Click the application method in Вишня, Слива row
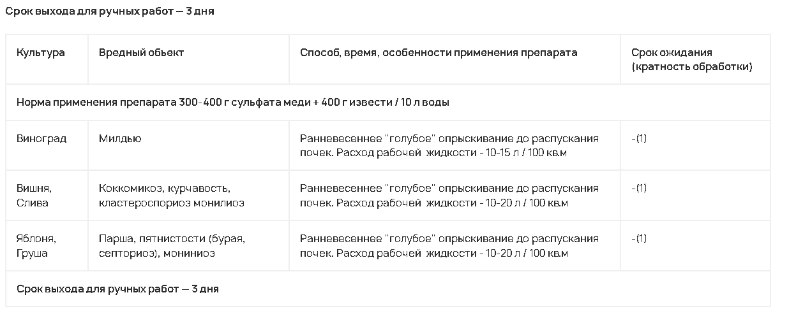 click(449, 196)
